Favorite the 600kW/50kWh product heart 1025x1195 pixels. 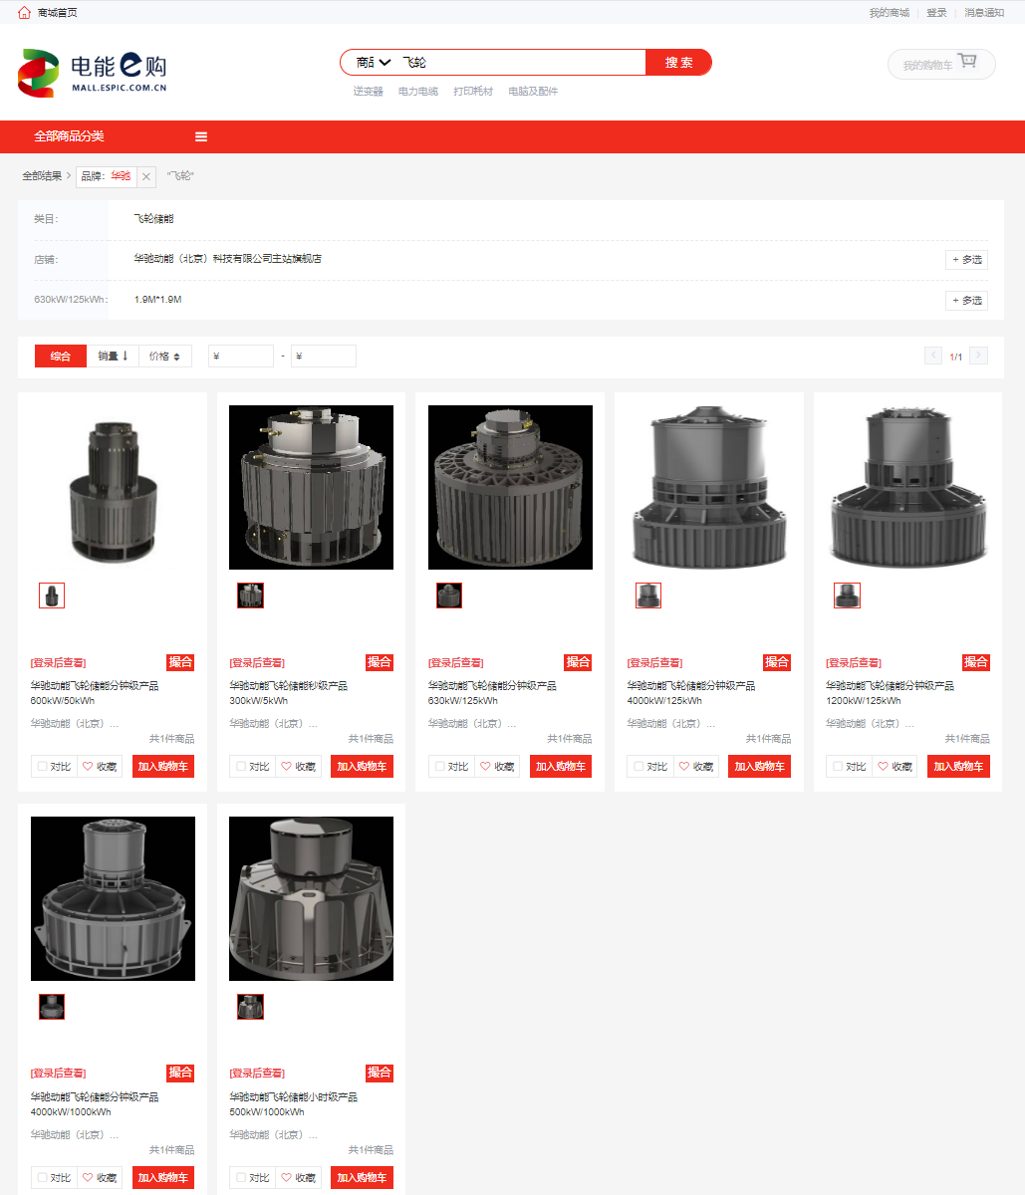(x=88, y=767)
